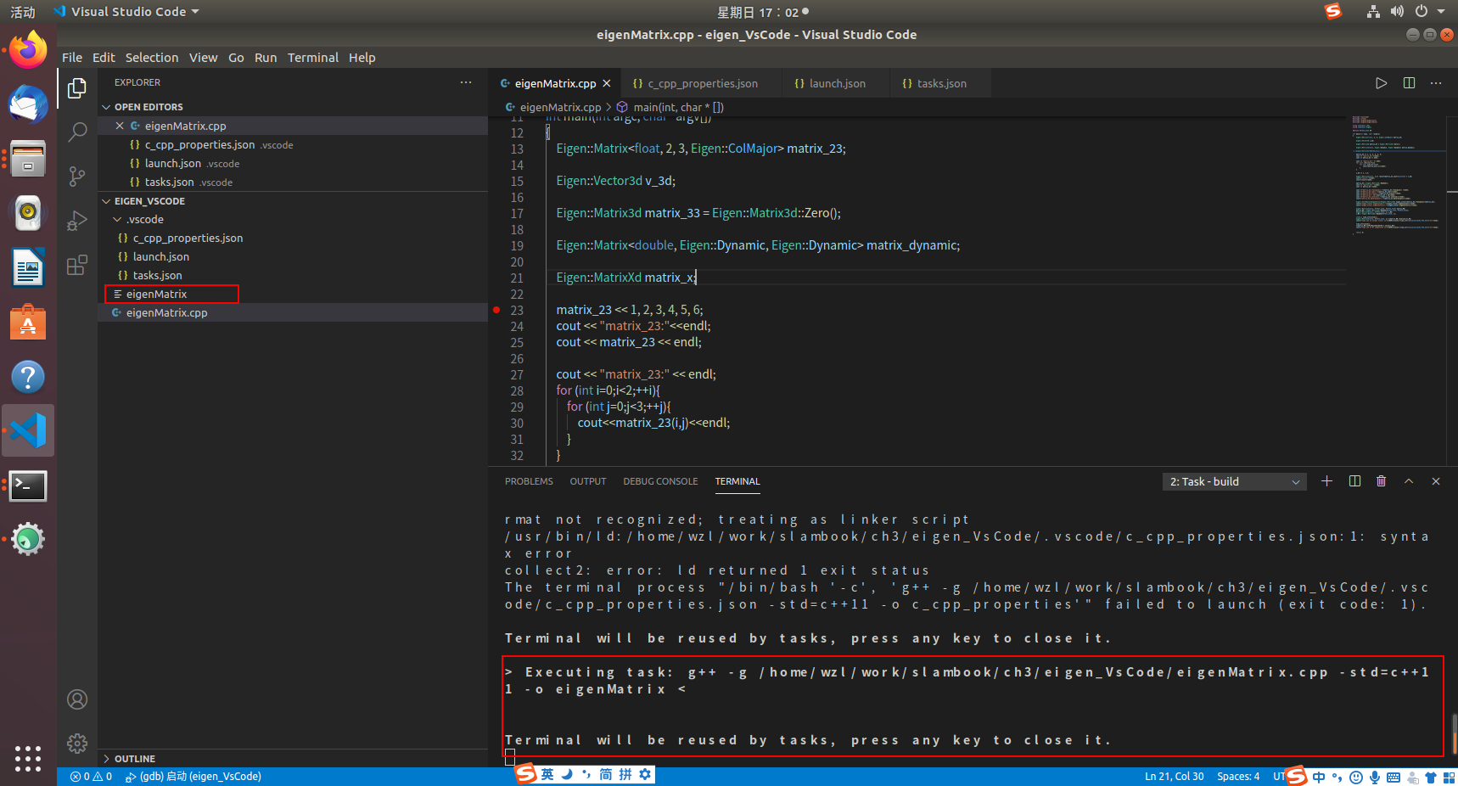Screen dimensions: 1458x786
Task: Switch to the PROBLEMS panel tab
Action: 529,481
